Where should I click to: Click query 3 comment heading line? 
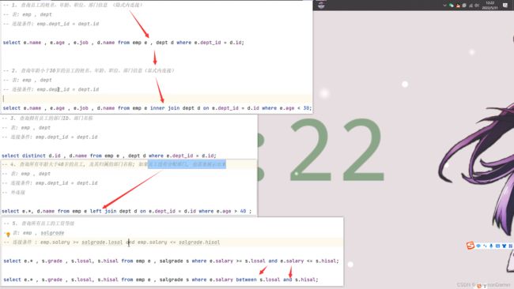click(47, 118)
